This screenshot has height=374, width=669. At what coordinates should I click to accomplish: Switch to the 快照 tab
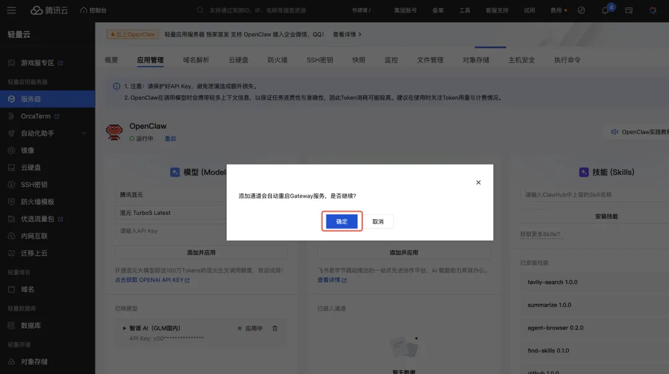pyautogui.click(x=359, y=60)
